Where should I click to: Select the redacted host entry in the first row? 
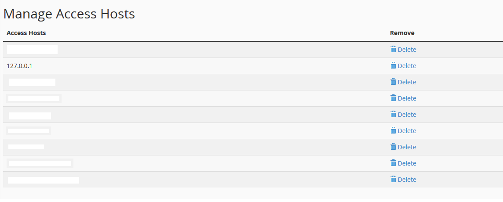(32, 50)
